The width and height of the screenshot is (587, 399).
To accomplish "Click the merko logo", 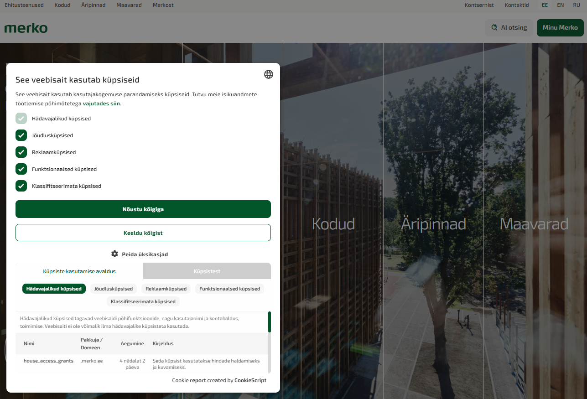I will point(26,28).
